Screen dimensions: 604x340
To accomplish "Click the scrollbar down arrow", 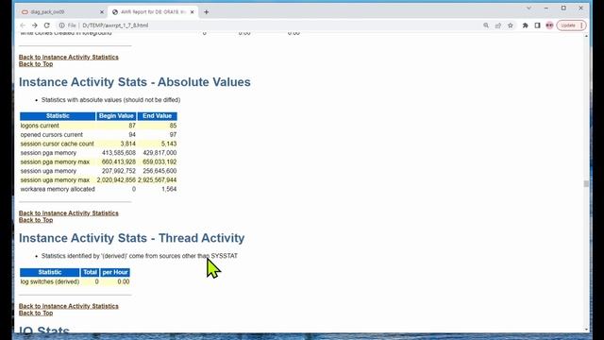I will tap(586, 330).
